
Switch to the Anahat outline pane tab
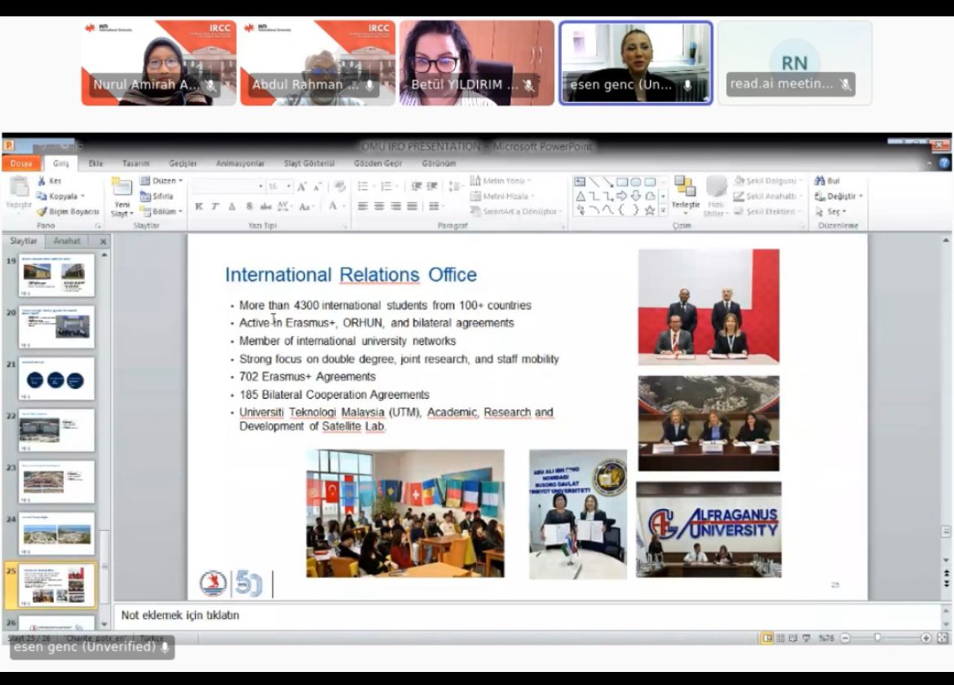coord(67,241)
